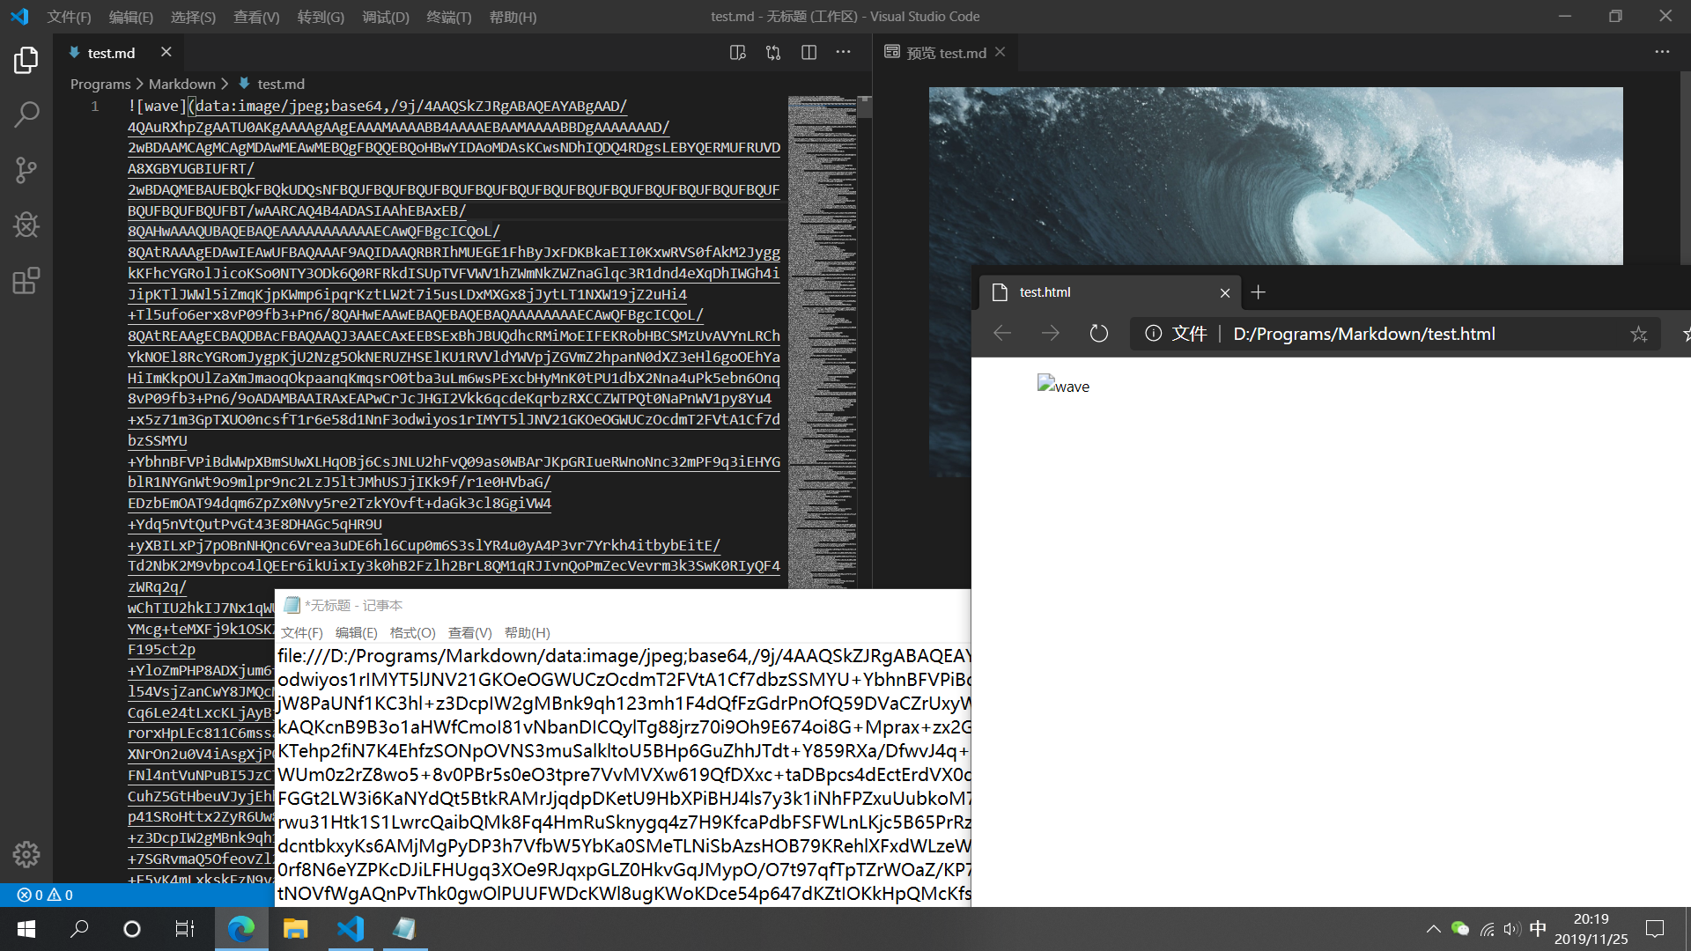
Task: Open Notepad from the taskbar
Action: pyautogui.click(x=405, y=929)
